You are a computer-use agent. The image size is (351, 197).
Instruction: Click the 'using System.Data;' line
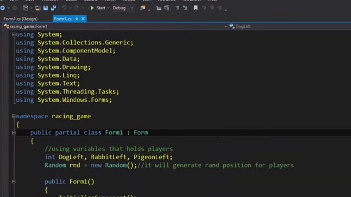48,59
